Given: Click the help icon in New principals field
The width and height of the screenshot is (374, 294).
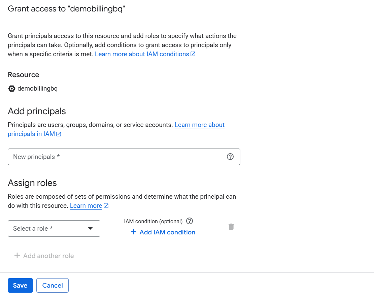Looking at the screenshot, I should [230, 157].
